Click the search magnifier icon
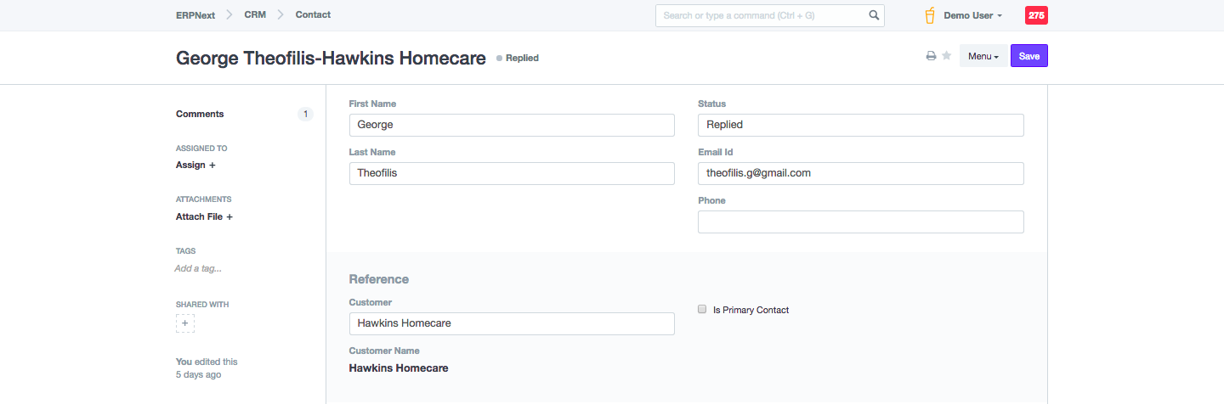The image size is (1224, 404). (x=874, y=15)
